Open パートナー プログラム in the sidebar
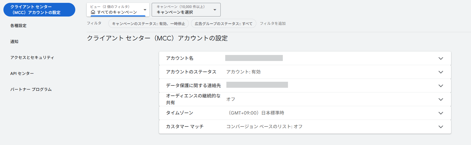The width and height of the screenshot is (471, 145). [31, 89]
